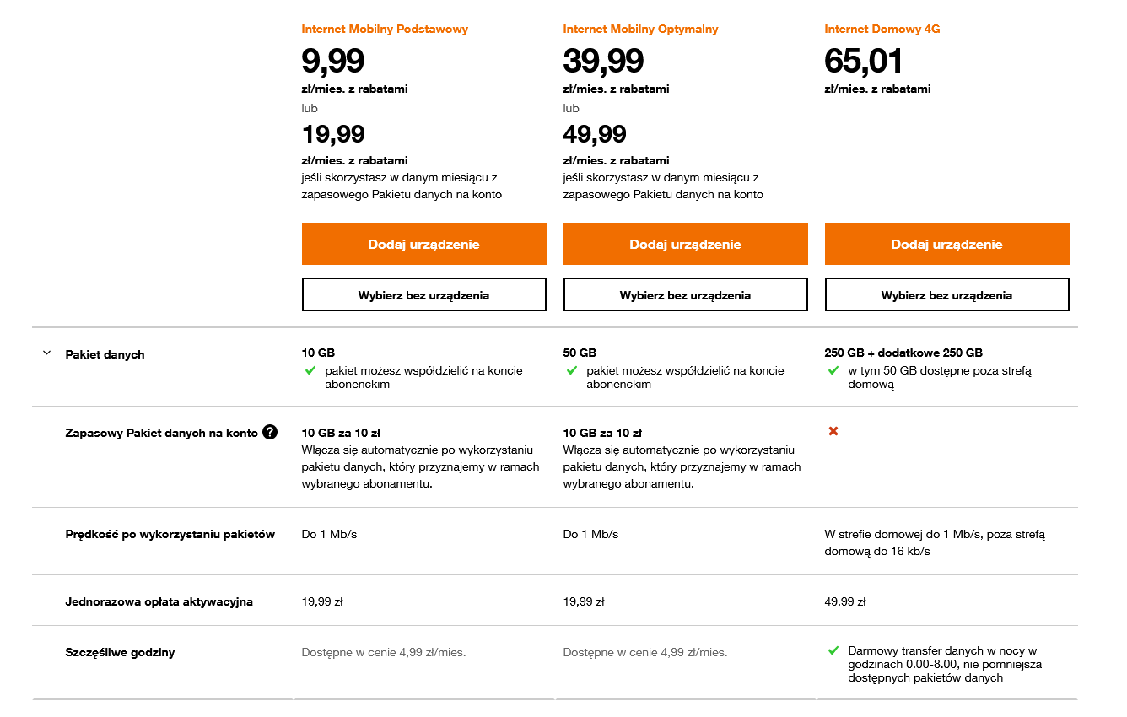Click the Pakiet danych row label
The image size is (1127, 717).
click(105, 354)
